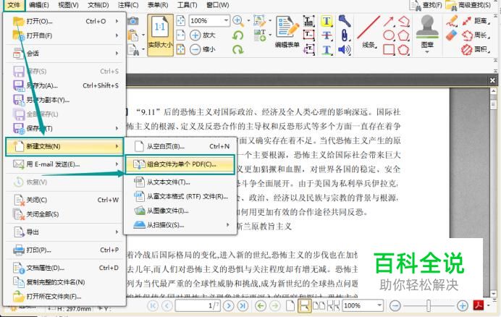The image size is (501, 317).
Task: Open the 表单(R) menu
Action: tap(158, 5)
